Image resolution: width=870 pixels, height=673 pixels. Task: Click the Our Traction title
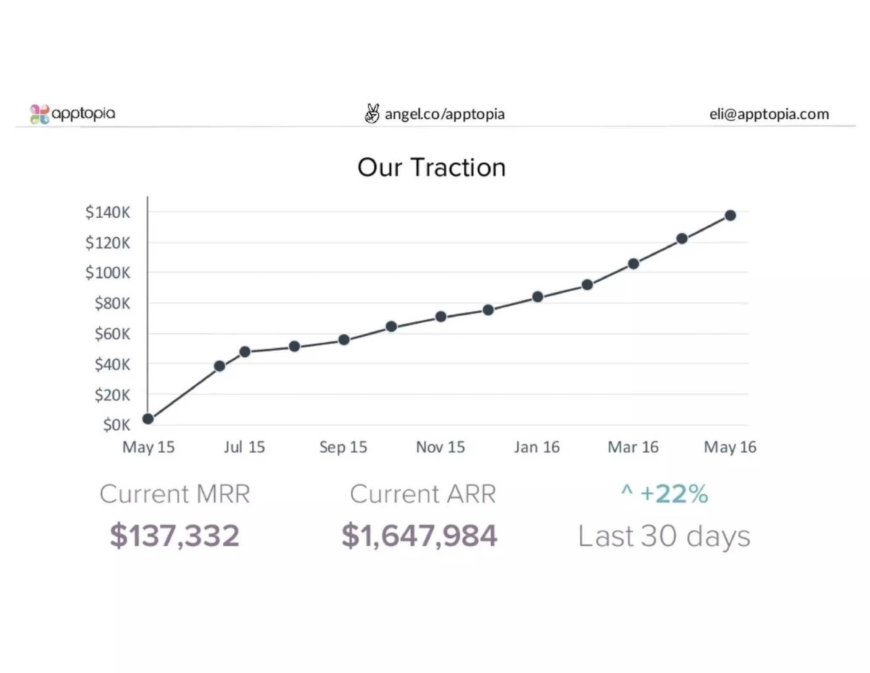click(432, 167)
